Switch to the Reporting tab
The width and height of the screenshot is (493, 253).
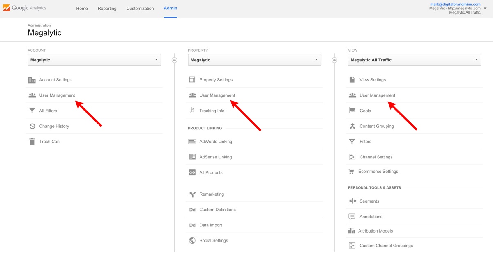pos(107,9)
